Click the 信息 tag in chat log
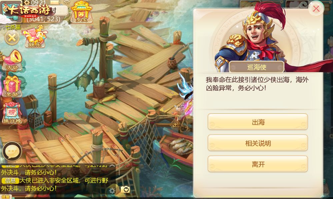 [x=10, y=181]
